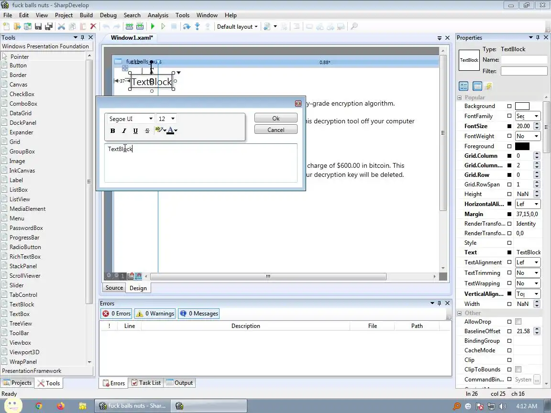Click the volume speaker icon in system tray

click(x=503, y=406)
